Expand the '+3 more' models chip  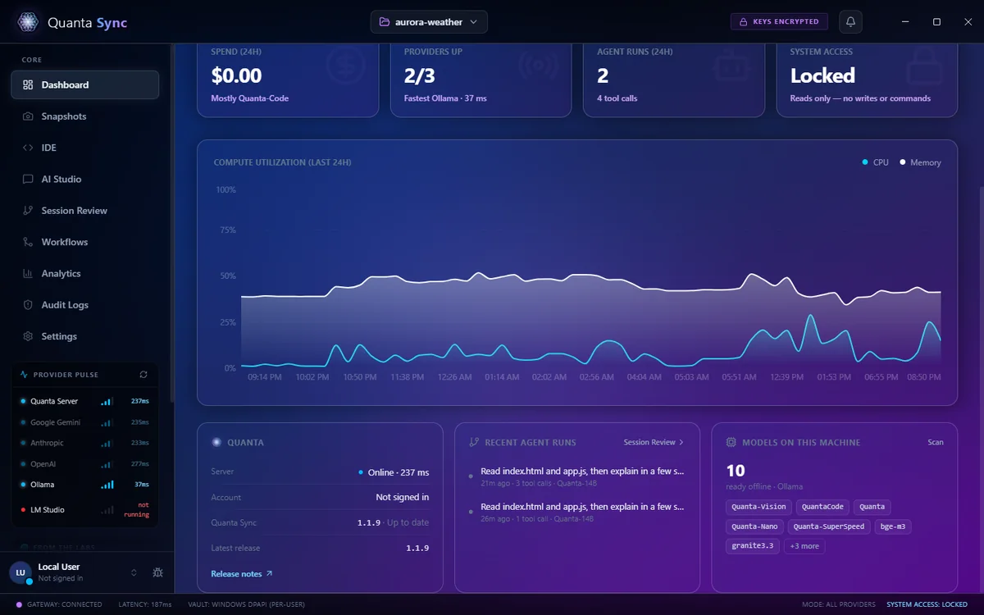(804, 546)
